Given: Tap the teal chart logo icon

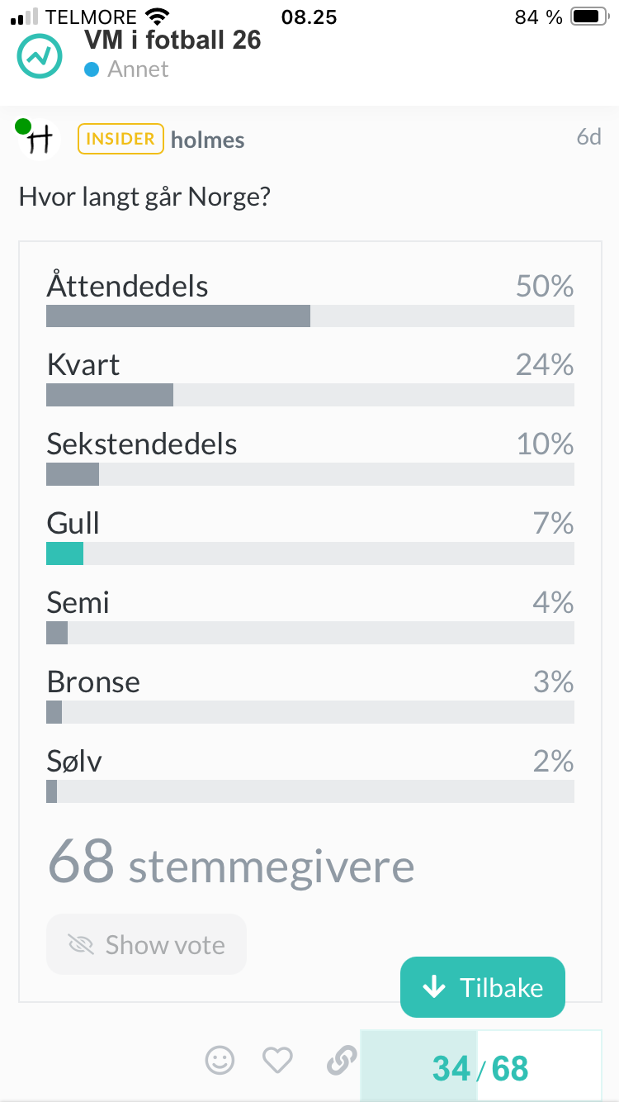Looking at the screenshot, I should click(x=40, y=55).
